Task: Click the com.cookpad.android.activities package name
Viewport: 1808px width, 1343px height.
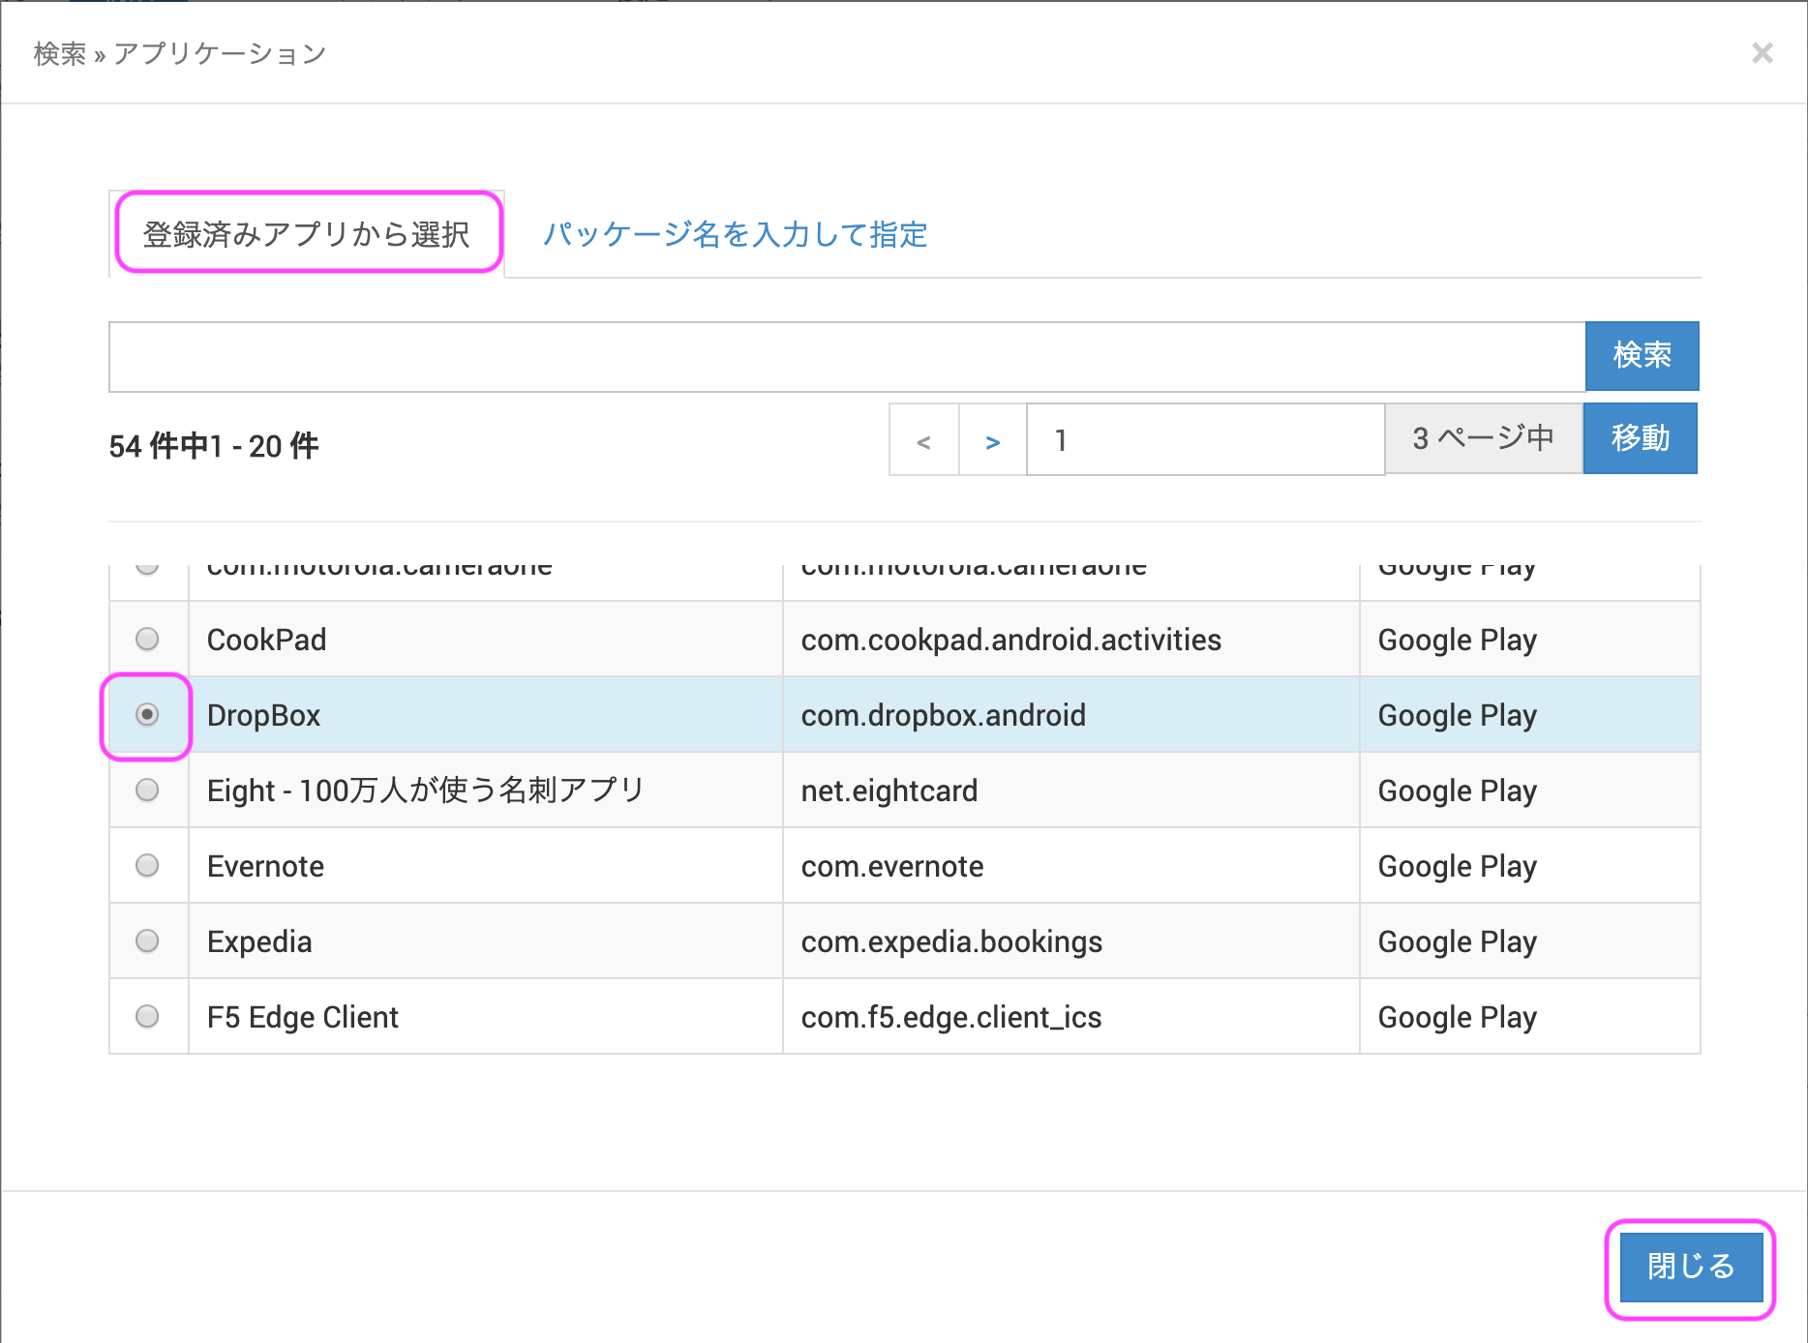Action: coord(1010,641)
